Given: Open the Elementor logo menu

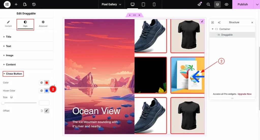Looking at the screenshot, I should point(7,4).
